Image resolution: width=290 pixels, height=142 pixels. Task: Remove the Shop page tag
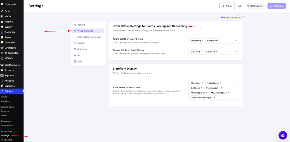coord(202,83)
